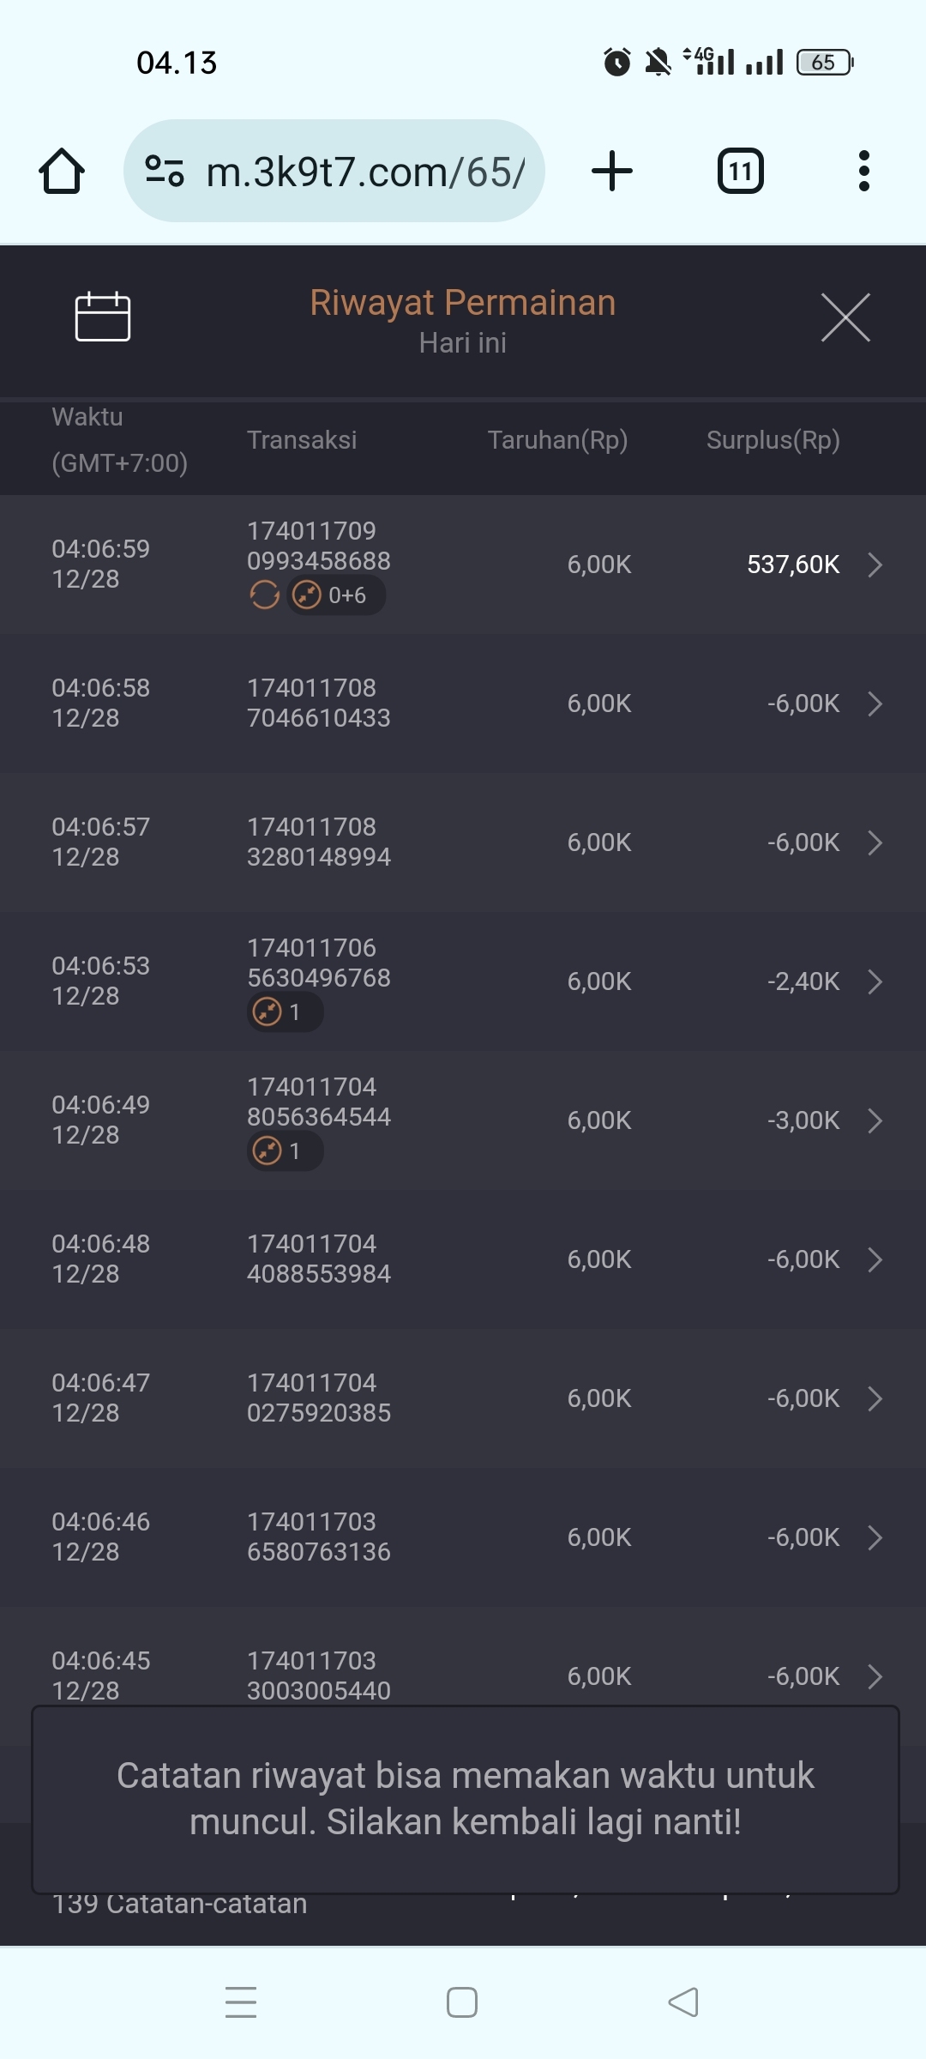Expand the 04:06:47 transaction chevron
The image size is (926, 2059).
click(875, 1398)
